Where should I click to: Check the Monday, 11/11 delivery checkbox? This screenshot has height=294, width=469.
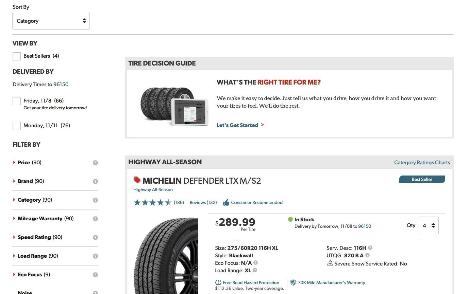point(17,126)
